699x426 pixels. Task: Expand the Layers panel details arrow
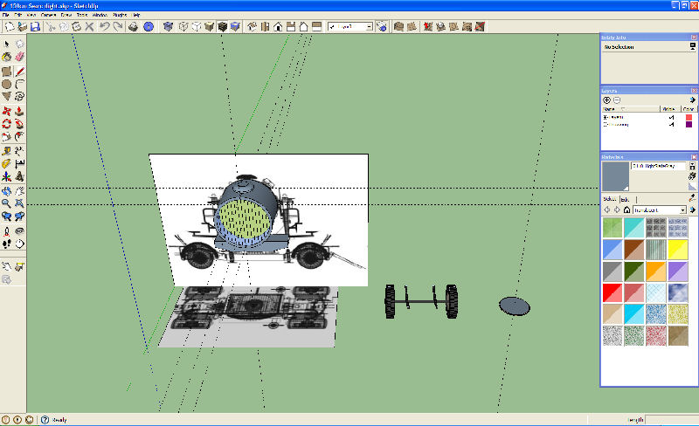(692, 100)
